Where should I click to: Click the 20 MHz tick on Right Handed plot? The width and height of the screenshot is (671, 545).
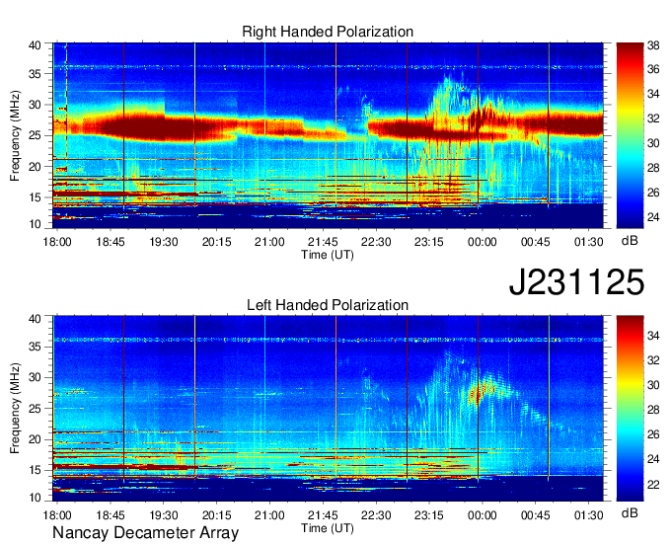click(35, 167)
